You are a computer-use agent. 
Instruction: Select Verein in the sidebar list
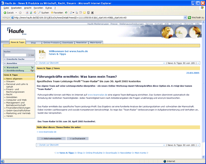click(x=10, y=116)
